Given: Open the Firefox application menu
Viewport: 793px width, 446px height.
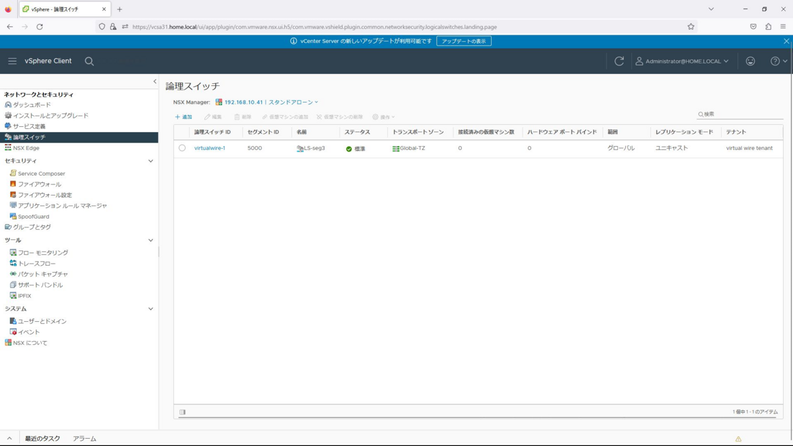Looking at the screenshot, I should pos(782,26).
